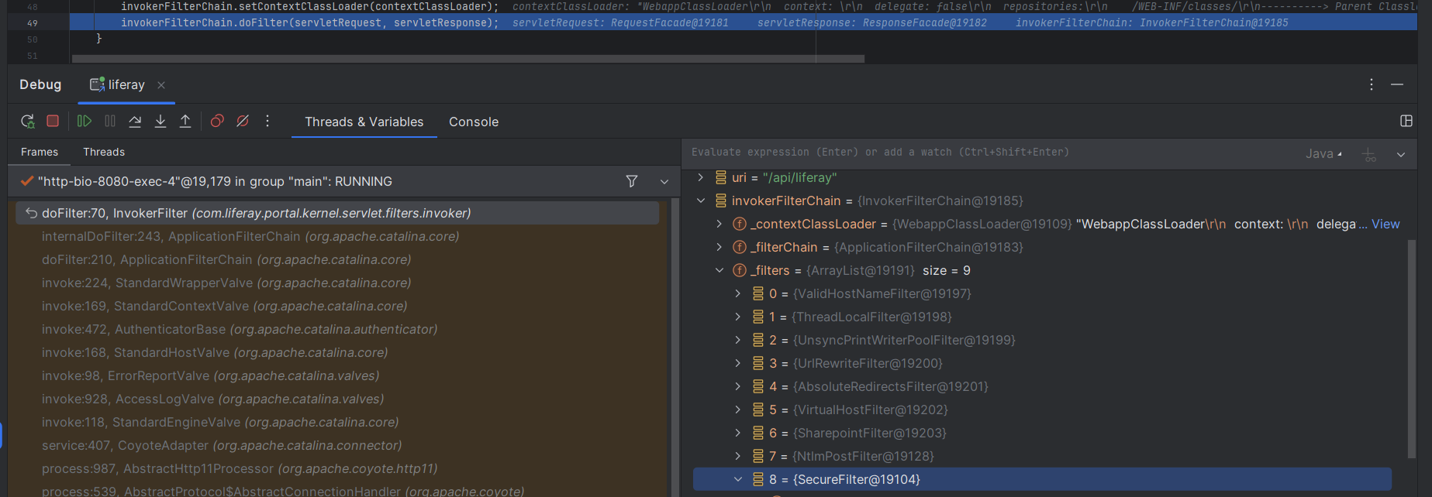This screenshot has height=497, width=1432.
Task: Click the Step Into icon
Action: pyautogui.click(x=160, y=122)
